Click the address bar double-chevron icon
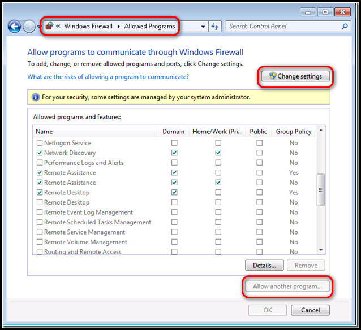361x330 pixels. (58, 26)
